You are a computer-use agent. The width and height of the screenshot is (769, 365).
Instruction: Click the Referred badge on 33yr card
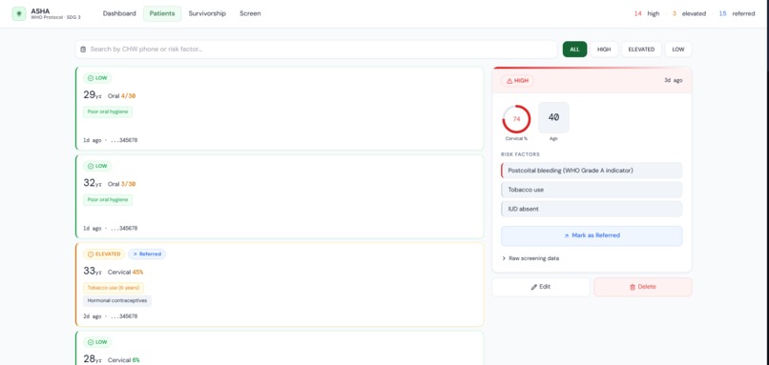pos(147,254)
